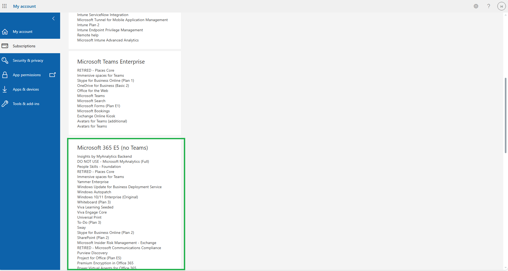
Task: Click Insights by MyAnalytics Backend
Action: (x=104, y=156)
